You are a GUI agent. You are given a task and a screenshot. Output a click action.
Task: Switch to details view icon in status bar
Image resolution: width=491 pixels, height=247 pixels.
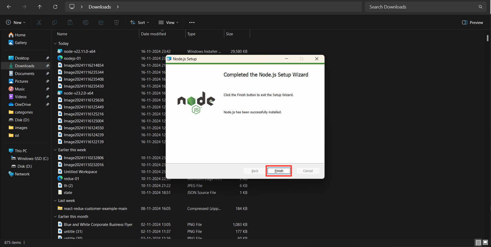[478, 242]
